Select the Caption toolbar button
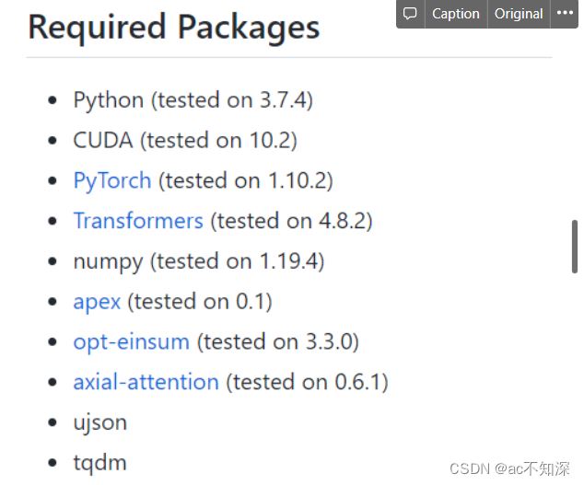The height and width of the screenshot is (485, 584). pos(456,14)
